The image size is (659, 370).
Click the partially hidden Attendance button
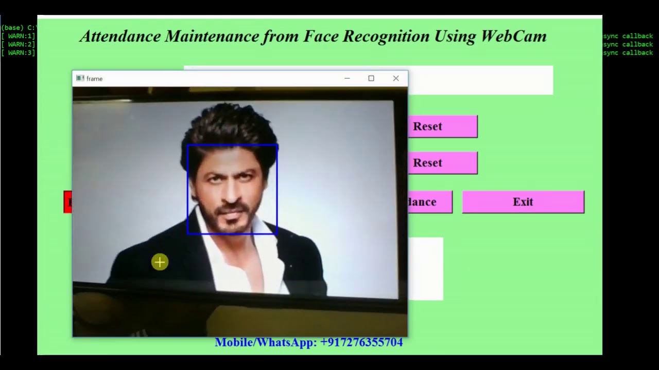(x=430, y=202)
